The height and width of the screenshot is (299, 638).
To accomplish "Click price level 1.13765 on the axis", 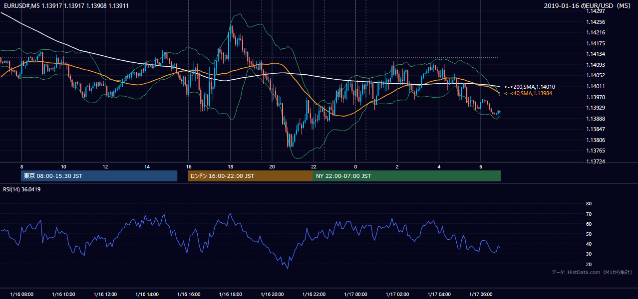I will click(x=595, y=150).
